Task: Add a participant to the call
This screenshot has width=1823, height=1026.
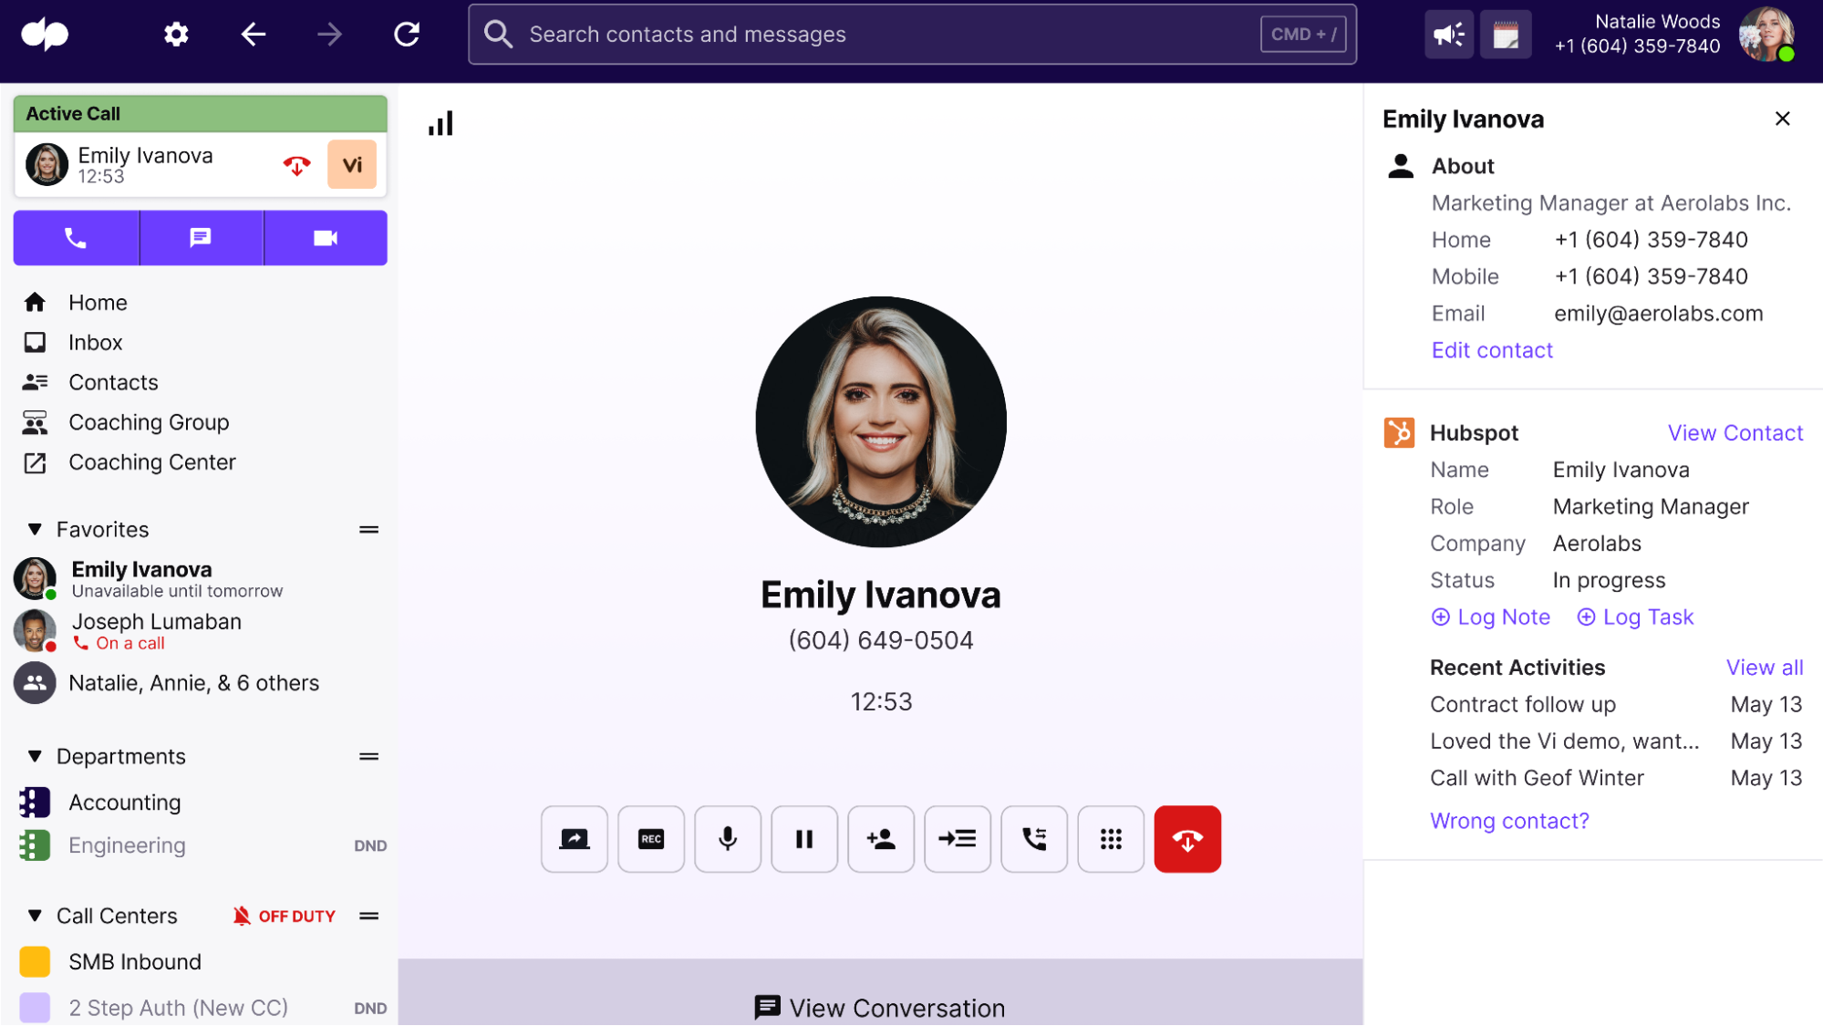Action: pos(880,839)
